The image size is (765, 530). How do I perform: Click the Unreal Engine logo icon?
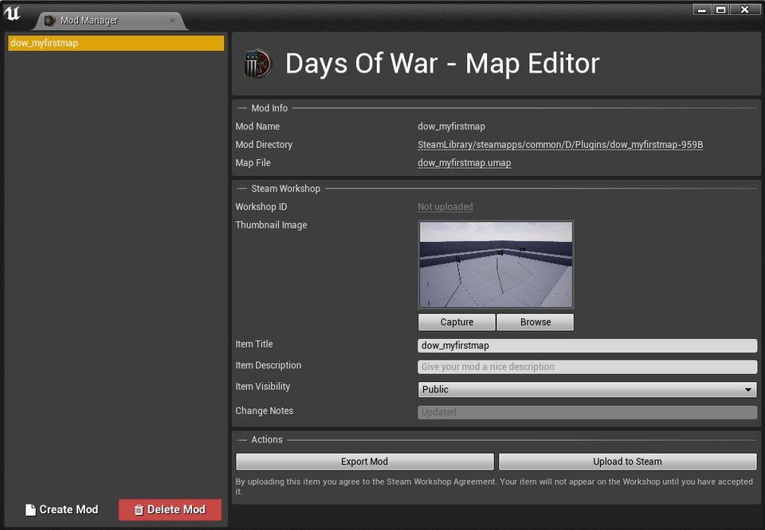click(12, 14)
